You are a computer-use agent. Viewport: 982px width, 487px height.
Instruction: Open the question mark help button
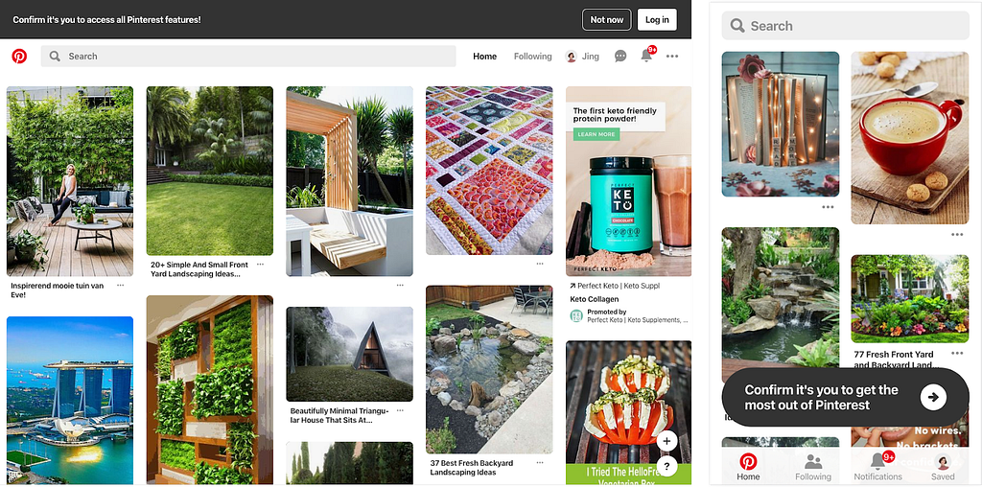click(x=667, y=466)
